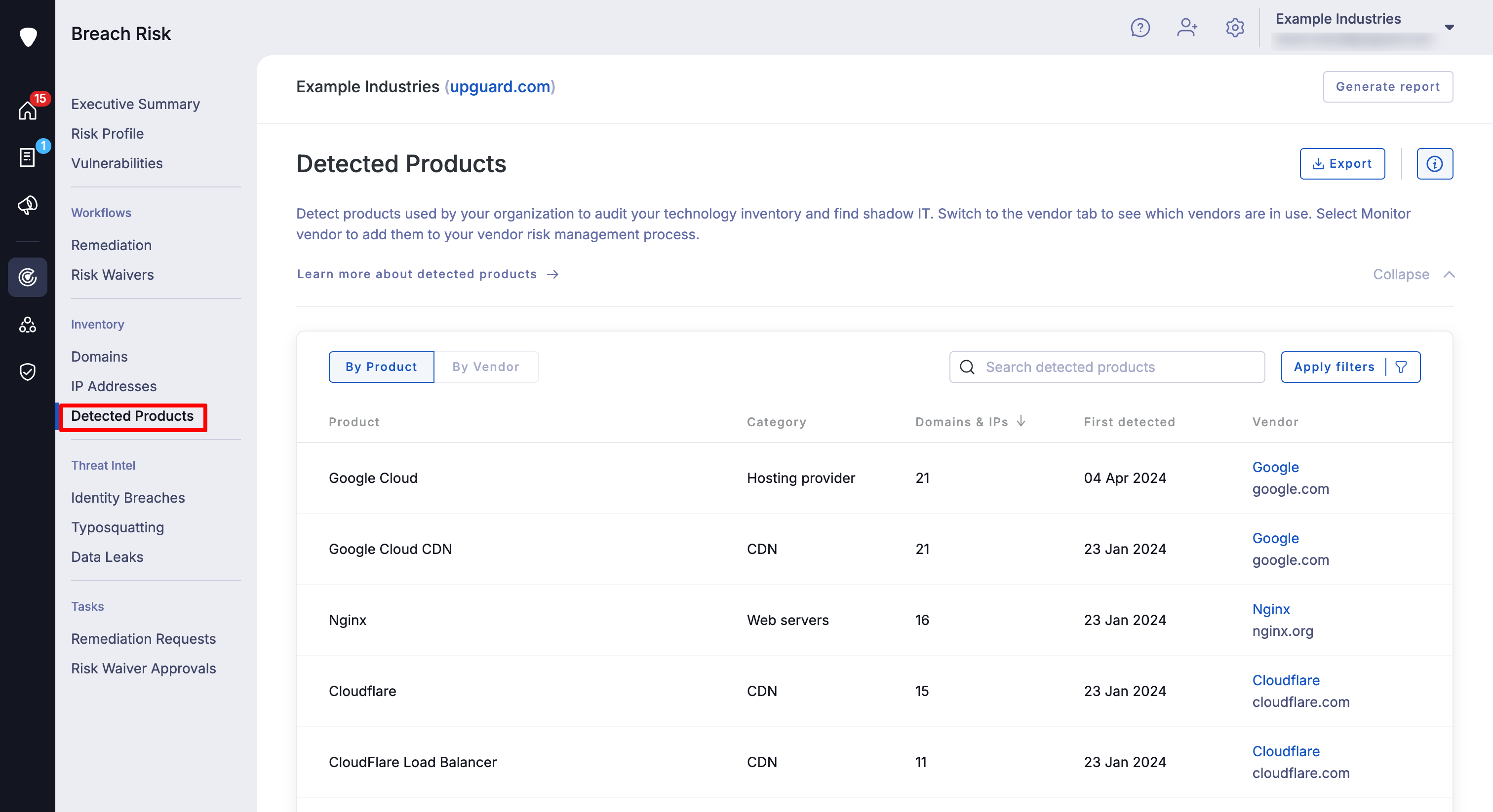
Task: Select the Breach Risk target icon
Action: (28, 277)
